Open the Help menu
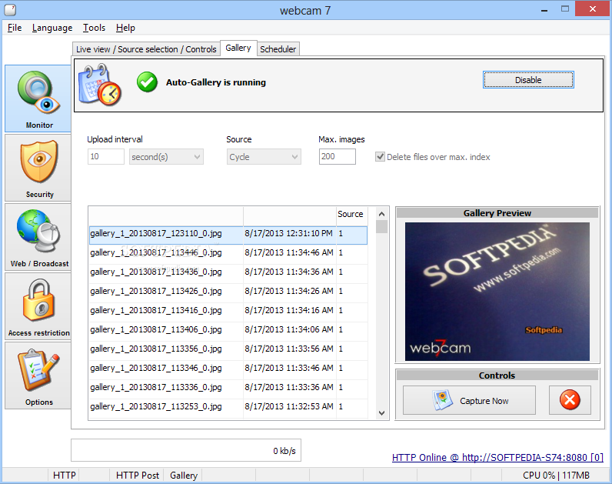The height and width of the screenshot is (484, 612). click(x=125, y=28)
